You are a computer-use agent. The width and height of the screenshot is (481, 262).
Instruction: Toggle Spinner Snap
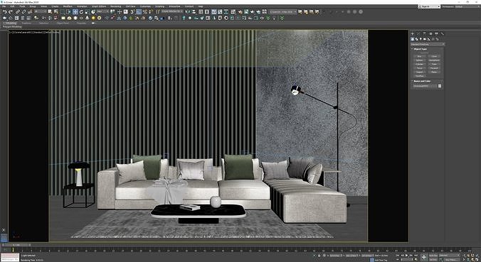[x=151, y=11]
